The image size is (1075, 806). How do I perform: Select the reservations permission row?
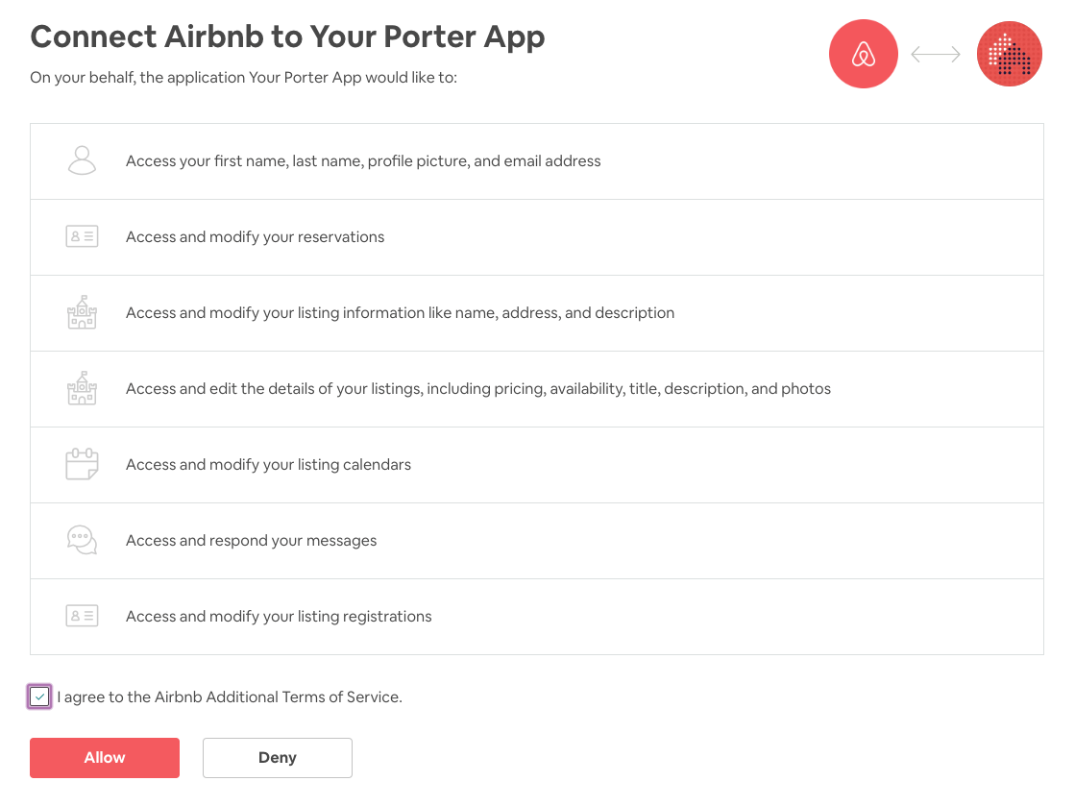537,236
